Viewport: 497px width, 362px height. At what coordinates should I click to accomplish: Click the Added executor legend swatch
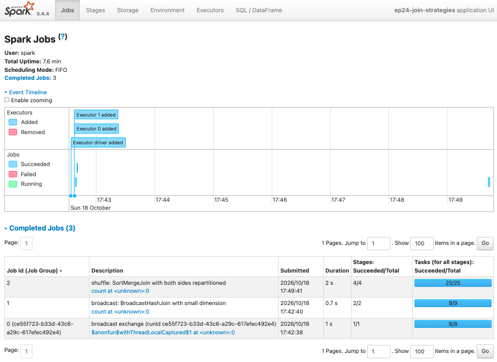[x=13, y=122]
